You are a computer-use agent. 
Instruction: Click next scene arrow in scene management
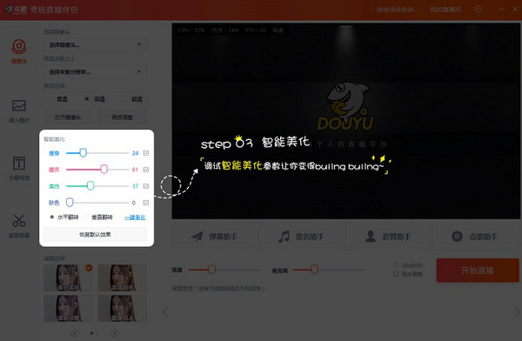coord(517,312)
